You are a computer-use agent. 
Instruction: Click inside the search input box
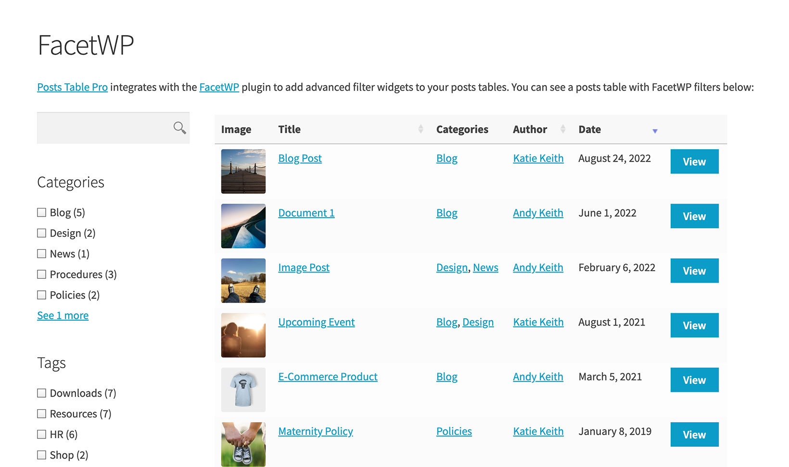click(101, 128)
